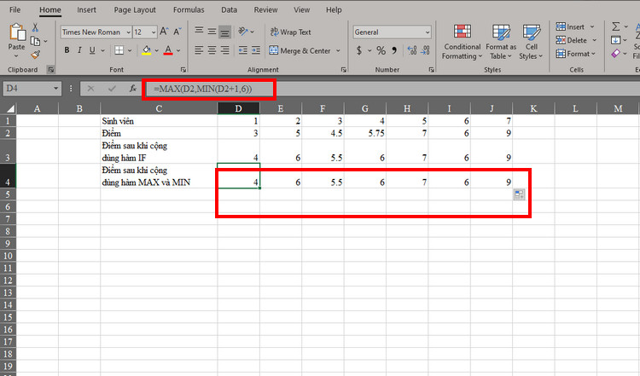Click the Format cells button
This screenshot has height=376, width=640.
click(573, 54)
